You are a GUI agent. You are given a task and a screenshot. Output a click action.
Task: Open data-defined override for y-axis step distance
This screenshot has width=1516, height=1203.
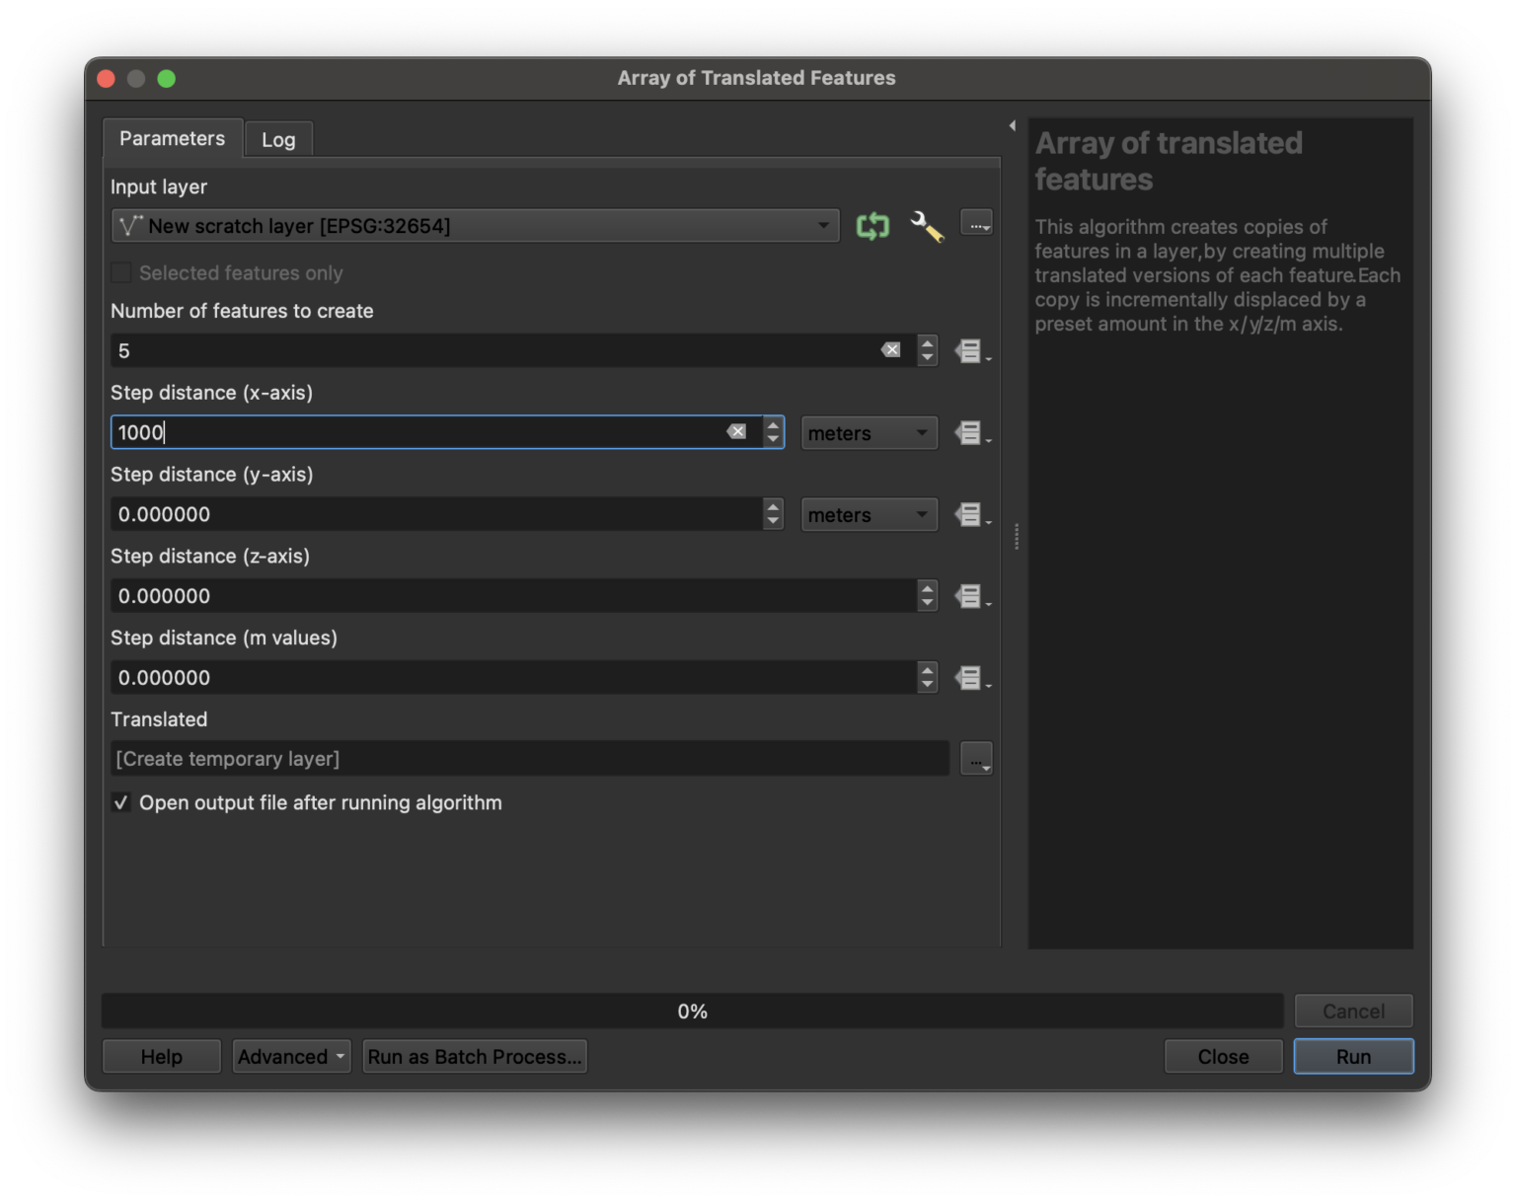pyautogui.click(x=971, y=514)
